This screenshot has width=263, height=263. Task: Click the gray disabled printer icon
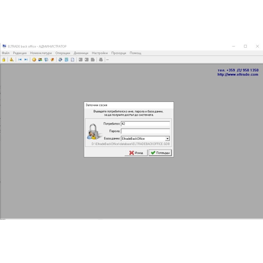(101, 60)
